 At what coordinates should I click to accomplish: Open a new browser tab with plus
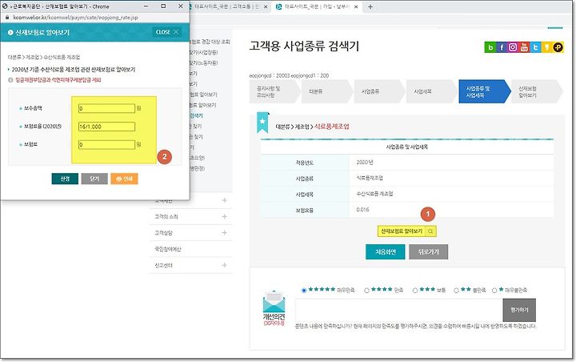click(370, 6)
